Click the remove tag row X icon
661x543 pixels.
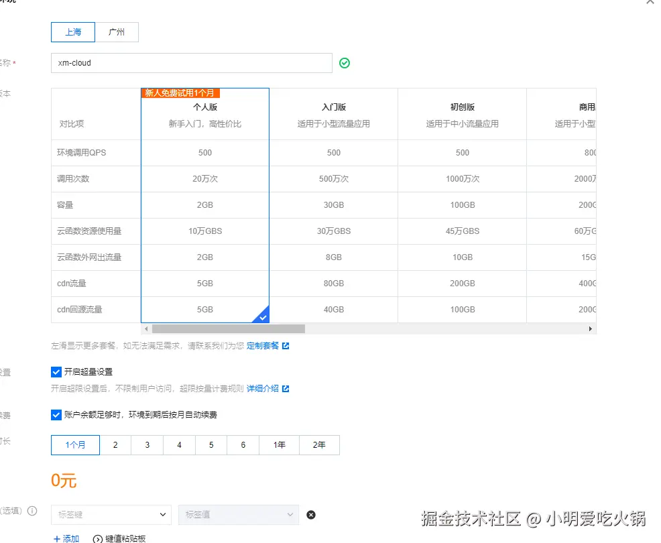click(x=311, y=515)
